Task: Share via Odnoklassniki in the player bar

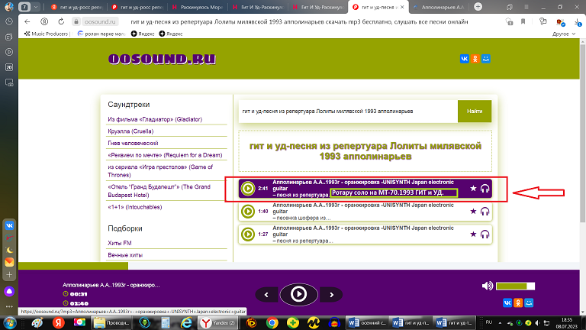Action: pyautogui.click(x=518, y=302)
